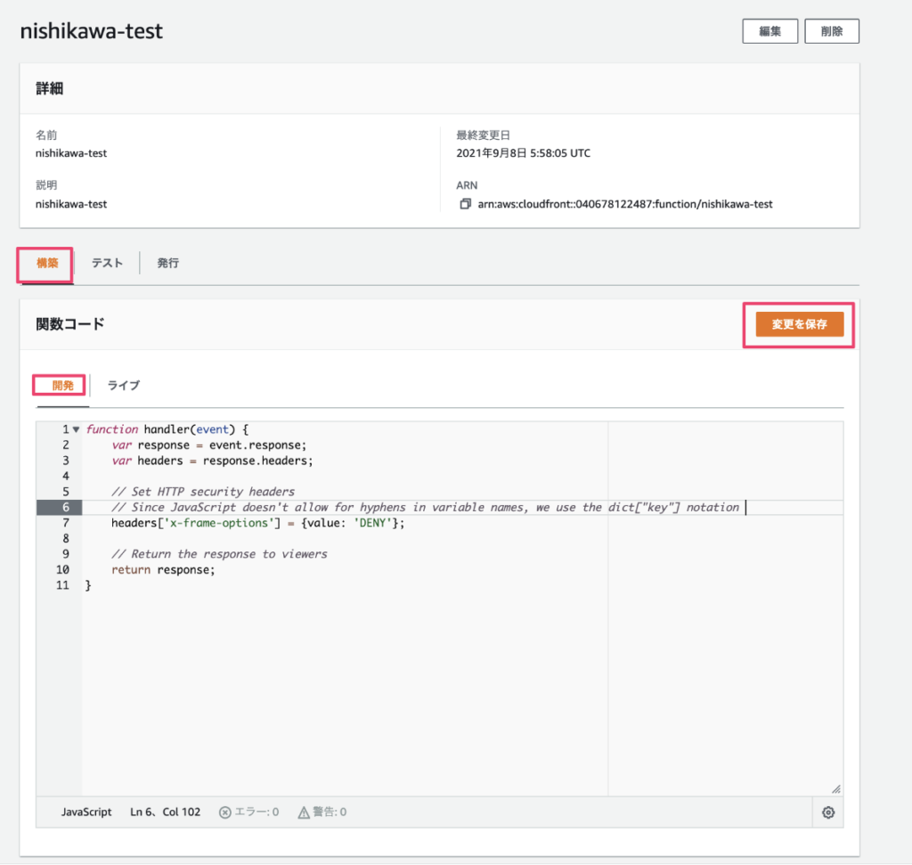912x865 pixels.
Task: Click the JavaScript label in the status bar
Action: coord(85,812)
